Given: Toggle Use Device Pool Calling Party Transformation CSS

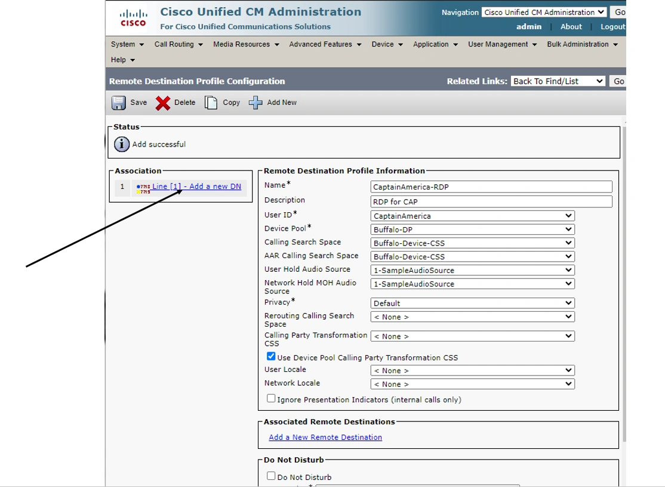Looking at the screenshot, I should [271, 356].
